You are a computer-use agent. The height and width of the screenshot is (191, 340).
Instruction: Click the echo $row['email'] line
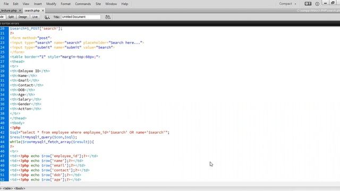(x=48, y=166)
